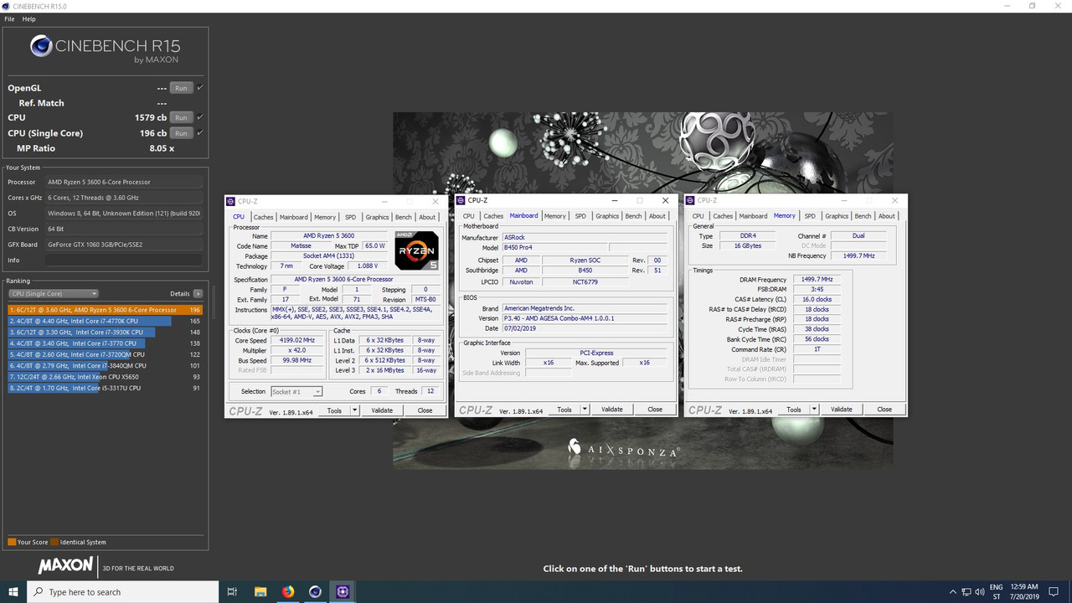Open Bench tab in Memory CPU-Z window

click(863, 216)
